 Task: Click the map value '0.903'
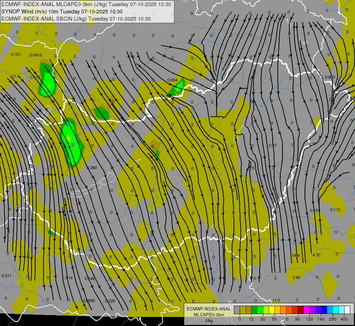pos(330,77)
